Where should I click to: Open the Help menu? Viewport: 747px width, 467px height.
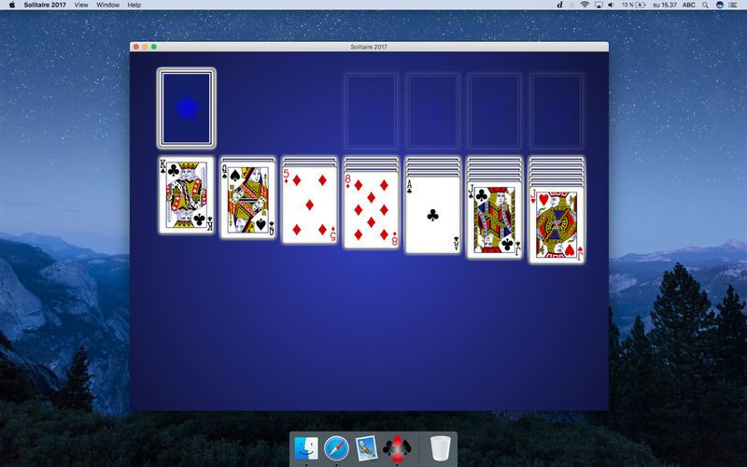pos(134,5)
